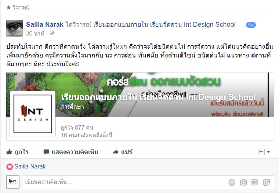Screen dimensions: 279x193
Task: Click the 5-star rating badge
Action: click(251, 25)
